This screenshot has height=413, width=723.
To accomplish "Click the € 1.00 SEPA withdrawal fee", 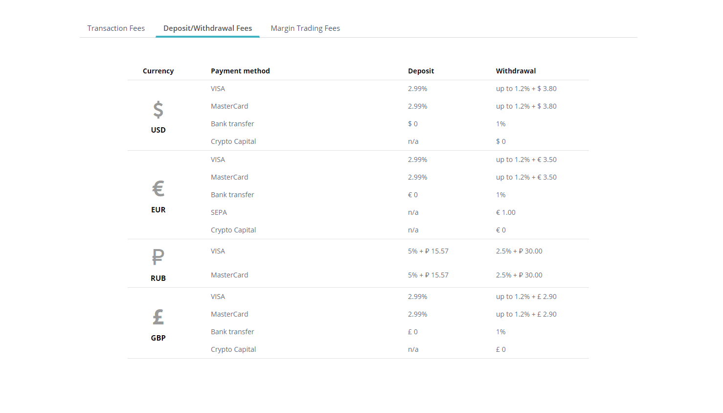I will (505, 212).
